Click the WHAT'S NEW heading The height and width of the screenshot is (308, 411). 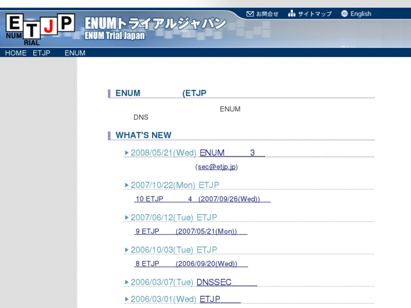(144, 135)
